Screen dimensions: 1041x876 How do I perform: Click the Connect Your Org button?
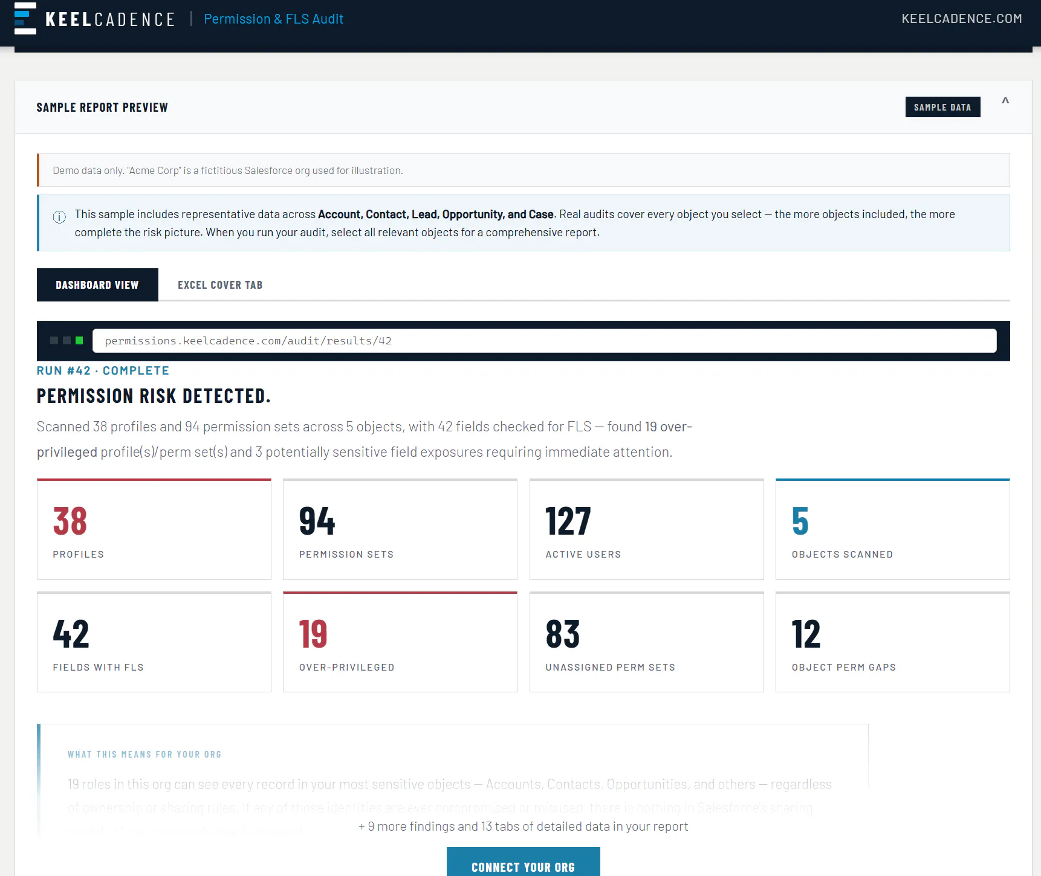tap(524, 862)
